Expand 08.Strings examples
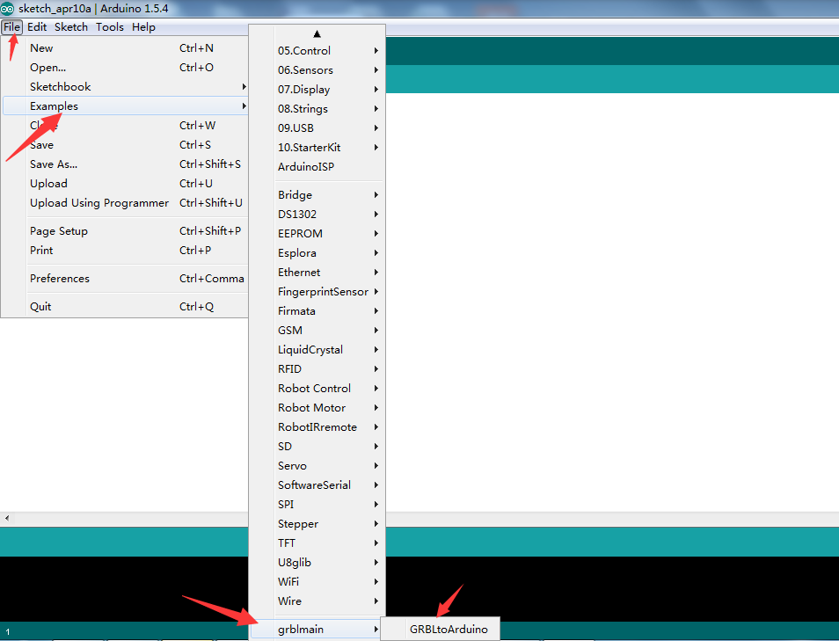The image size is (839, 641). pyautogui.click(x=317, y=109)
